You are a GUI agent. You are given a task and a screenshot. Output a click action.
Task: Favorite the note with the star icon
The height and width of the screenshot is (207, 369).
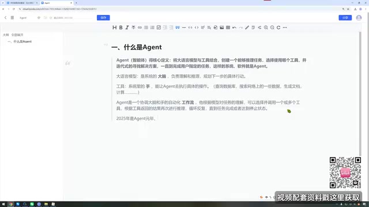click(x=39, y=18)
